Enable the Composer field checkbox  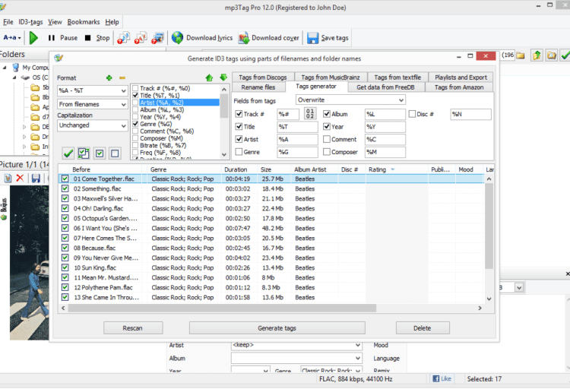click(x=327, y=151)
